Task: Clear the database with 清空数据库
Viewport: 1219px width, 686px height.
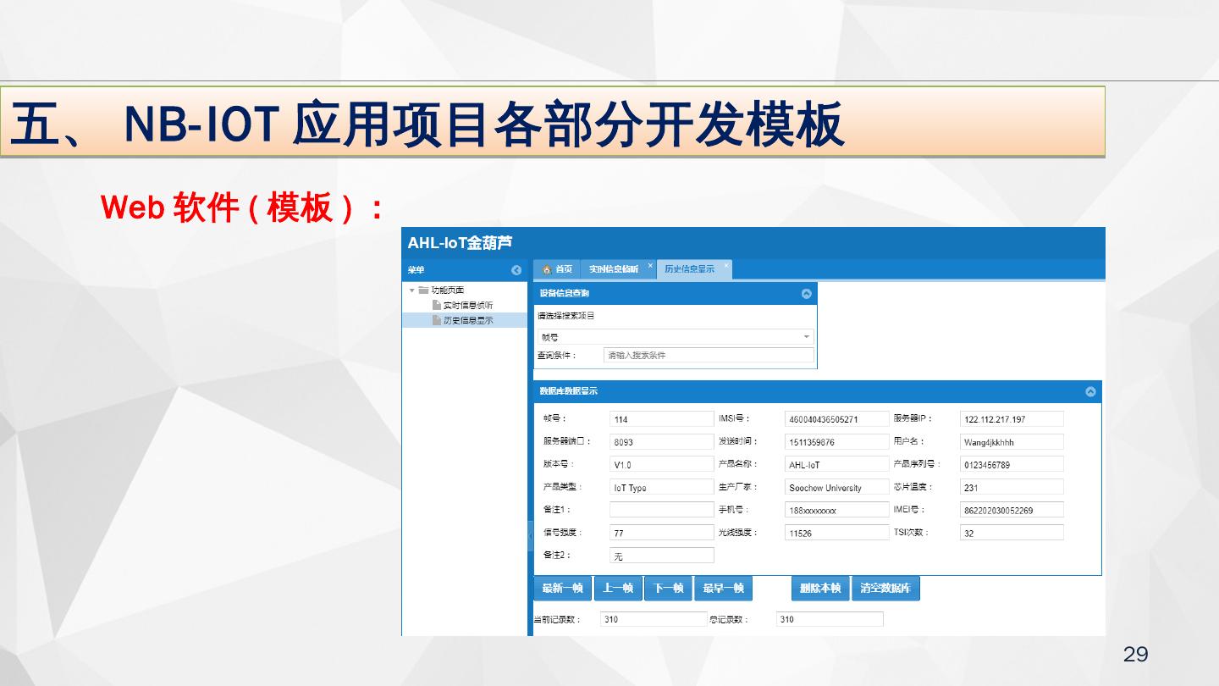Action: click(x=885, y=589)
